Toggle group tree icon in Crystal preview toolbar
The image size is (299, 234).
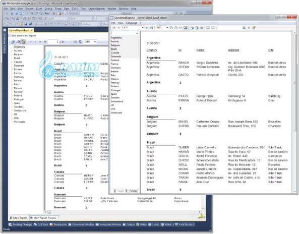coord(23,41)
